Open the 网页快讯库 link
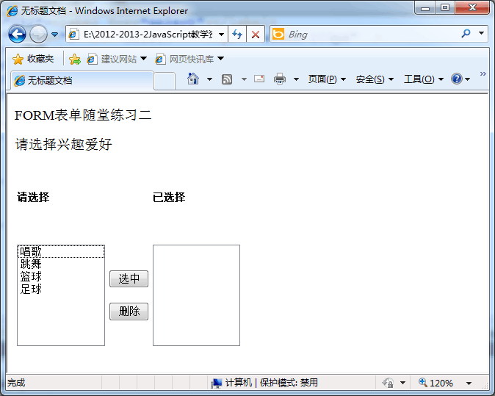The image size is (495, 396). 184,59
